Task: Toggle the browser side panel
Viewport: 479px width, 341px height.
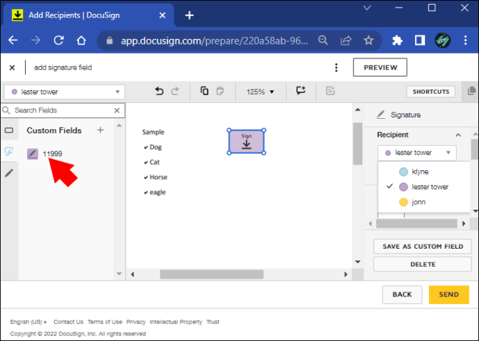Action: click(x=420, y=40)
